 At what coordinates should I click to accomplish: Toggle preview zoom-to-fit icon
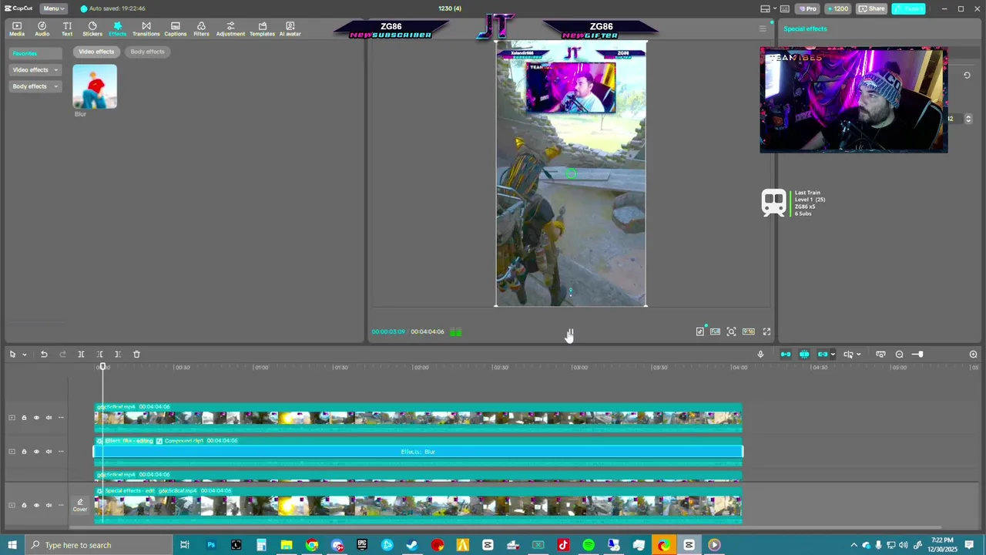click(731, 332)
